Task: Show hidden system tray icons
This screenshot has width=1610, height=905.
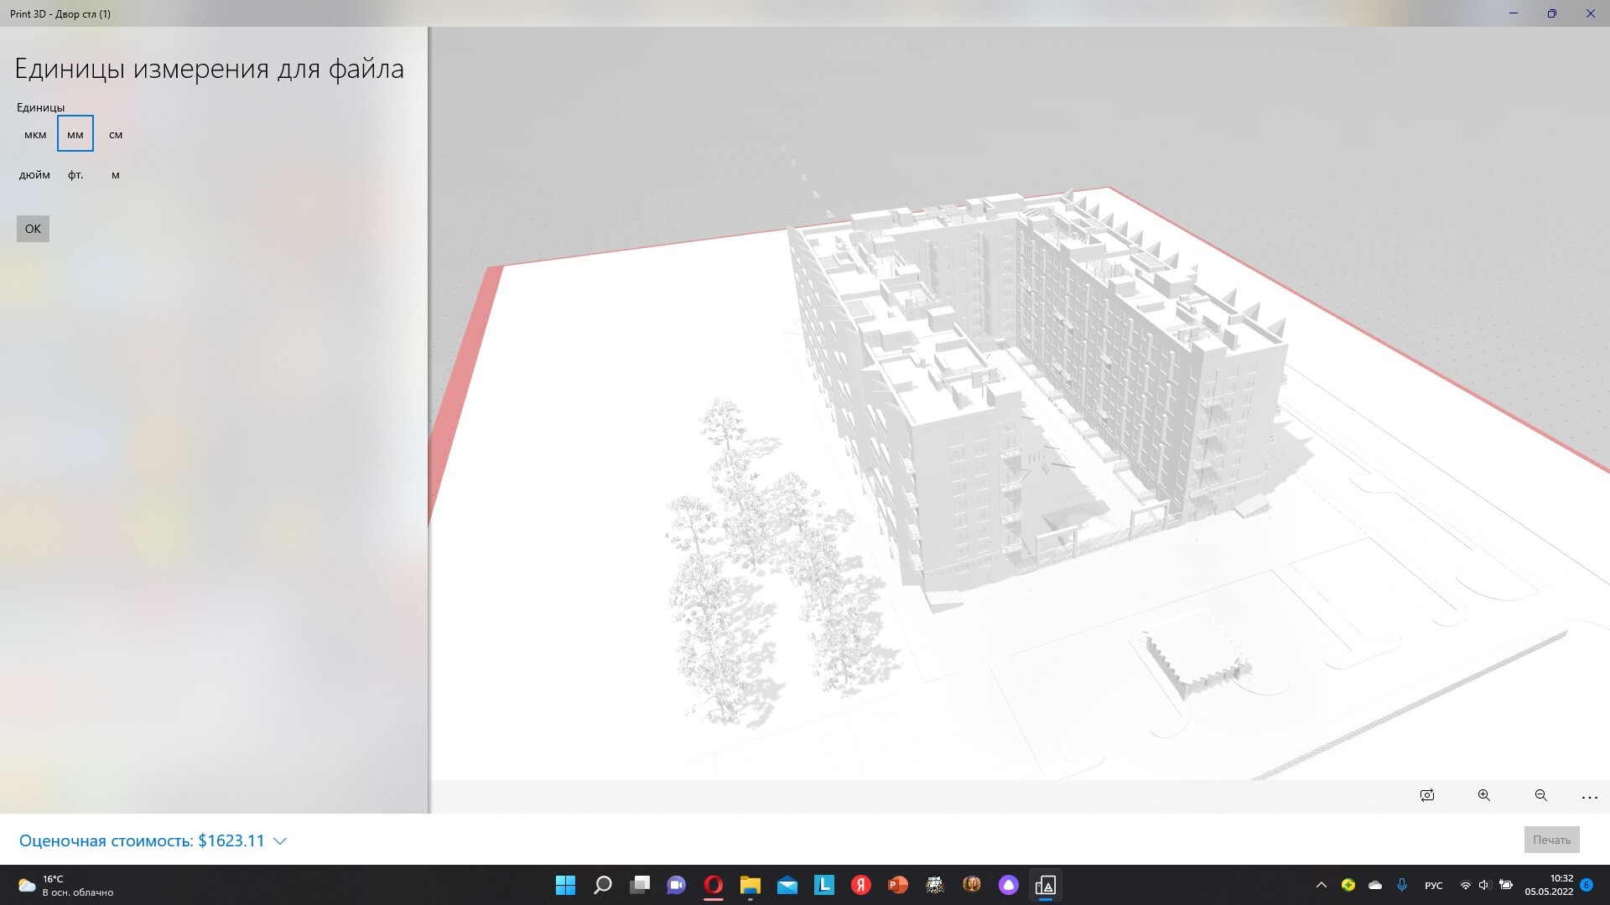Action: 1321,885
